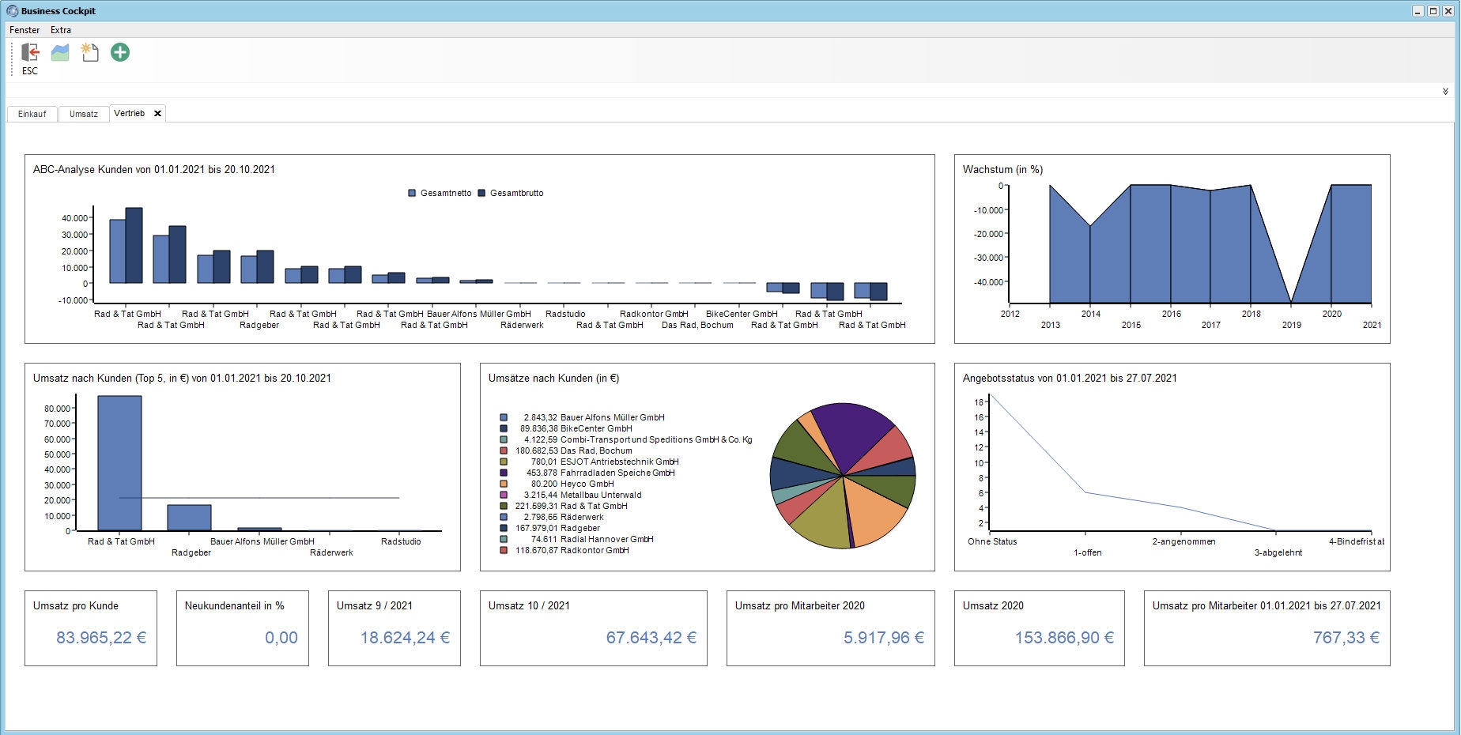Click the Umsatz 10 / 2021 value 67.643,42 €

point(651,638)
